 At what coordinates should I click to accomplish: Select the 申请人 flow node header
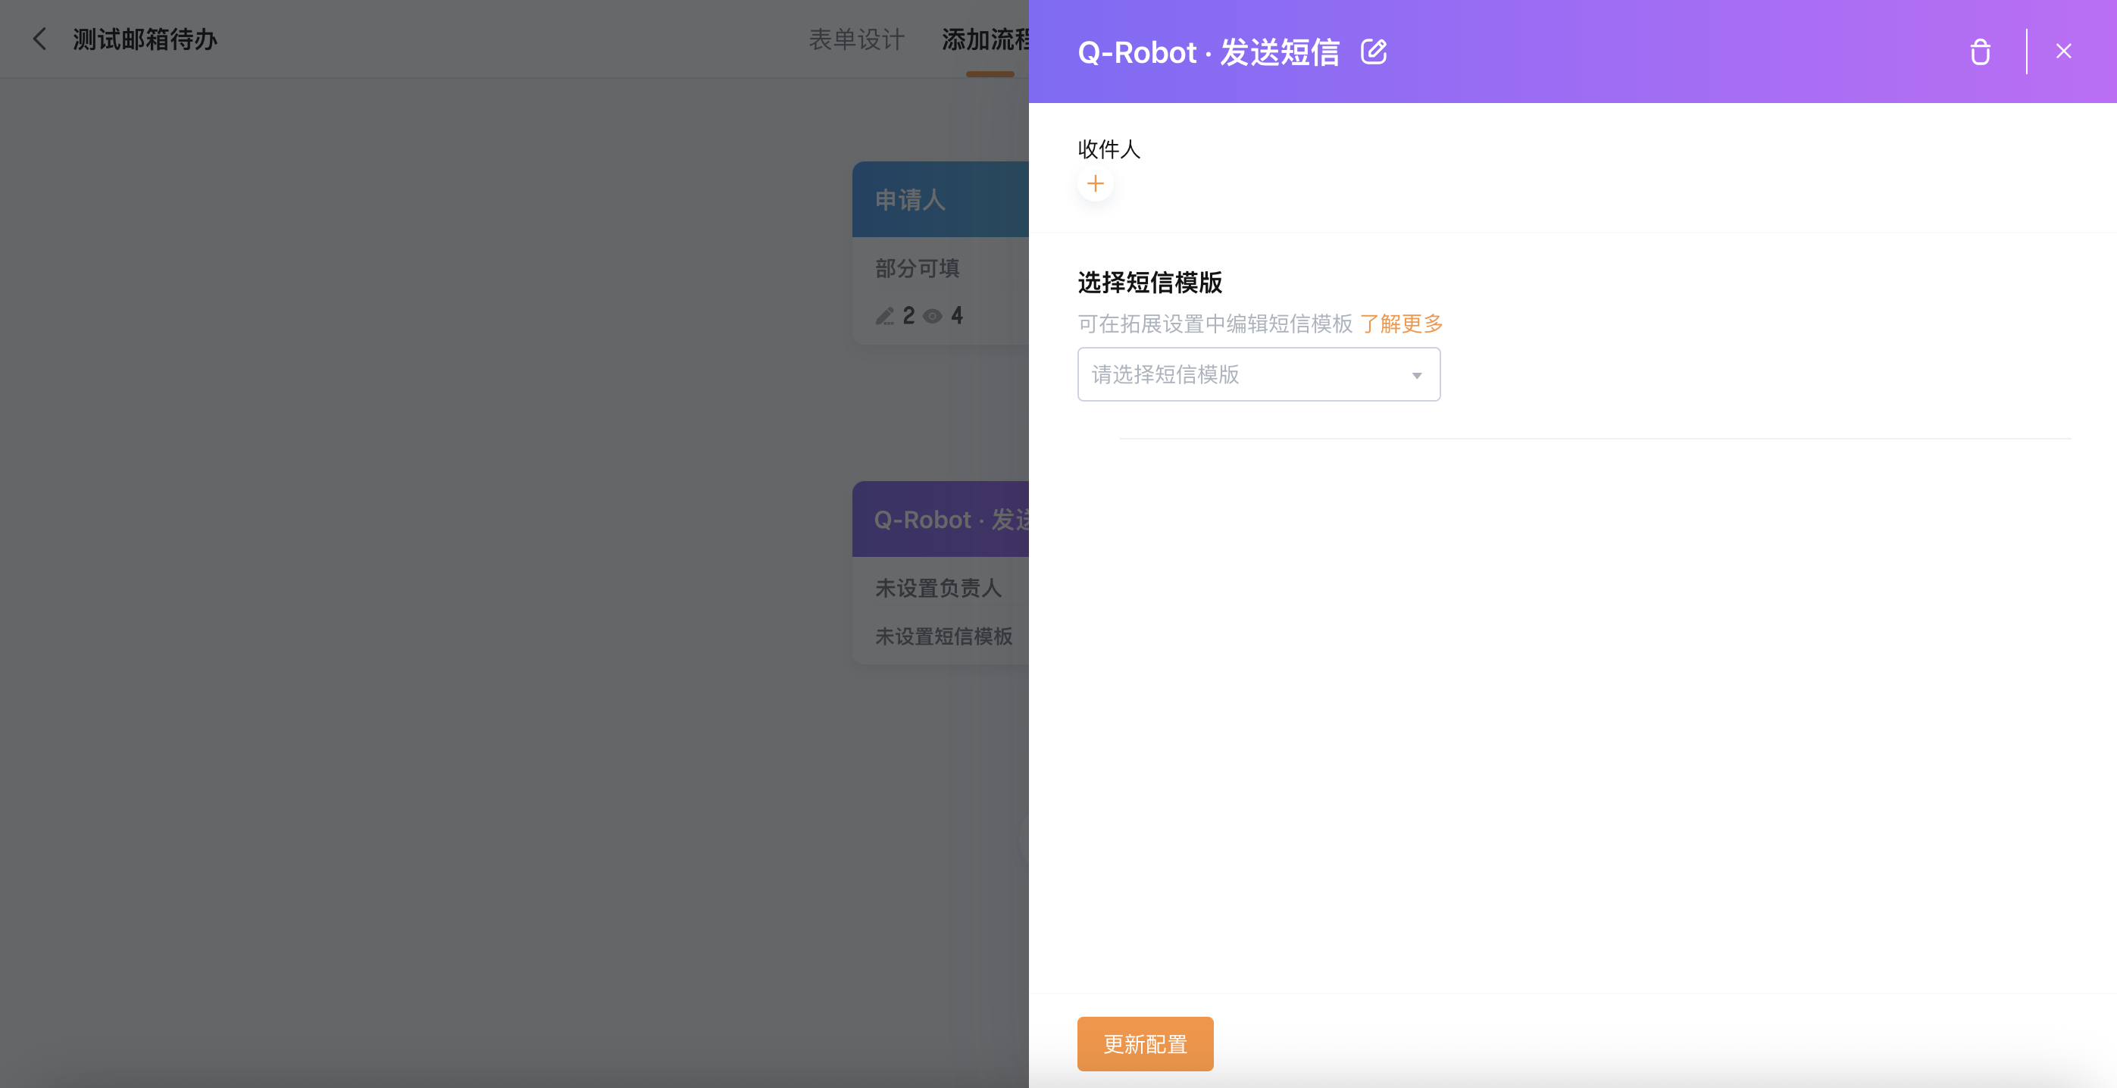click(x=940, y=200)
